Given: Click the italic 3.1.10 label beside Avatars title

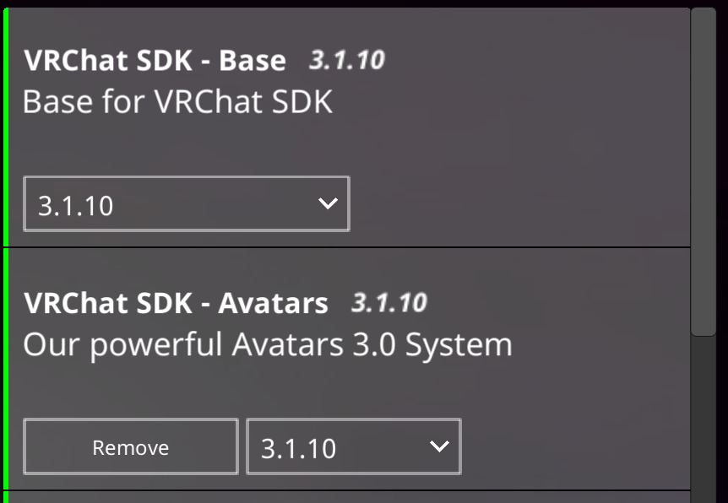Looking at the screenshot, I should 388,302.
